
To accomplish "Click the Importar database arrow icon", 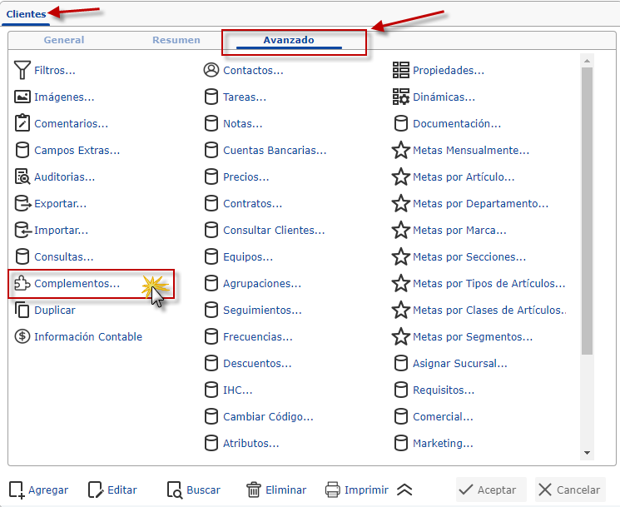I will [x=22, y=230].
